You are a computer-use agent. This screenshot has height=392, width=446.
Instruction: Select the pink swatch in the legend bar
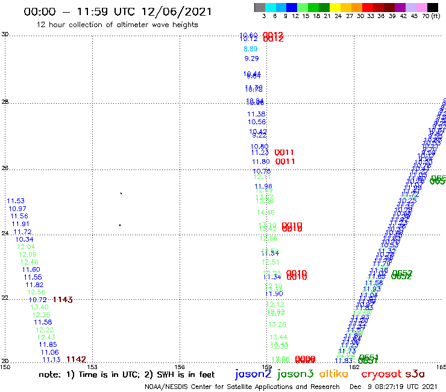421,7
